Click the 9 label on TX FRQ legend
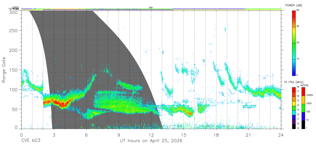Image resolution: width=316 pixels, height=146 pixels. 298,128
